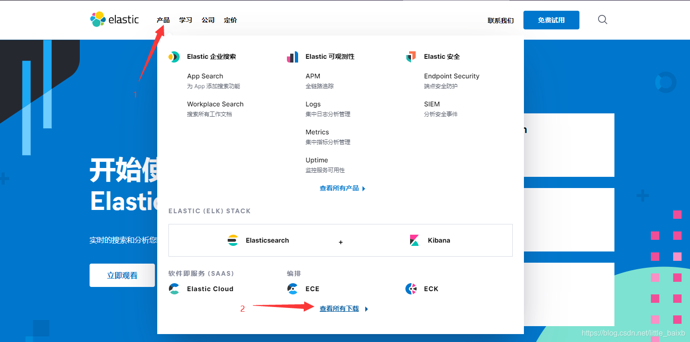Open ECE link
Screen dimensions: 690x342
tap(313, 289)
